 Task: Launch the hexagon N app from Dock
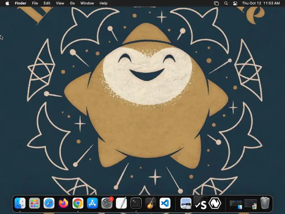pyautogui.click(x=215, y=203)
